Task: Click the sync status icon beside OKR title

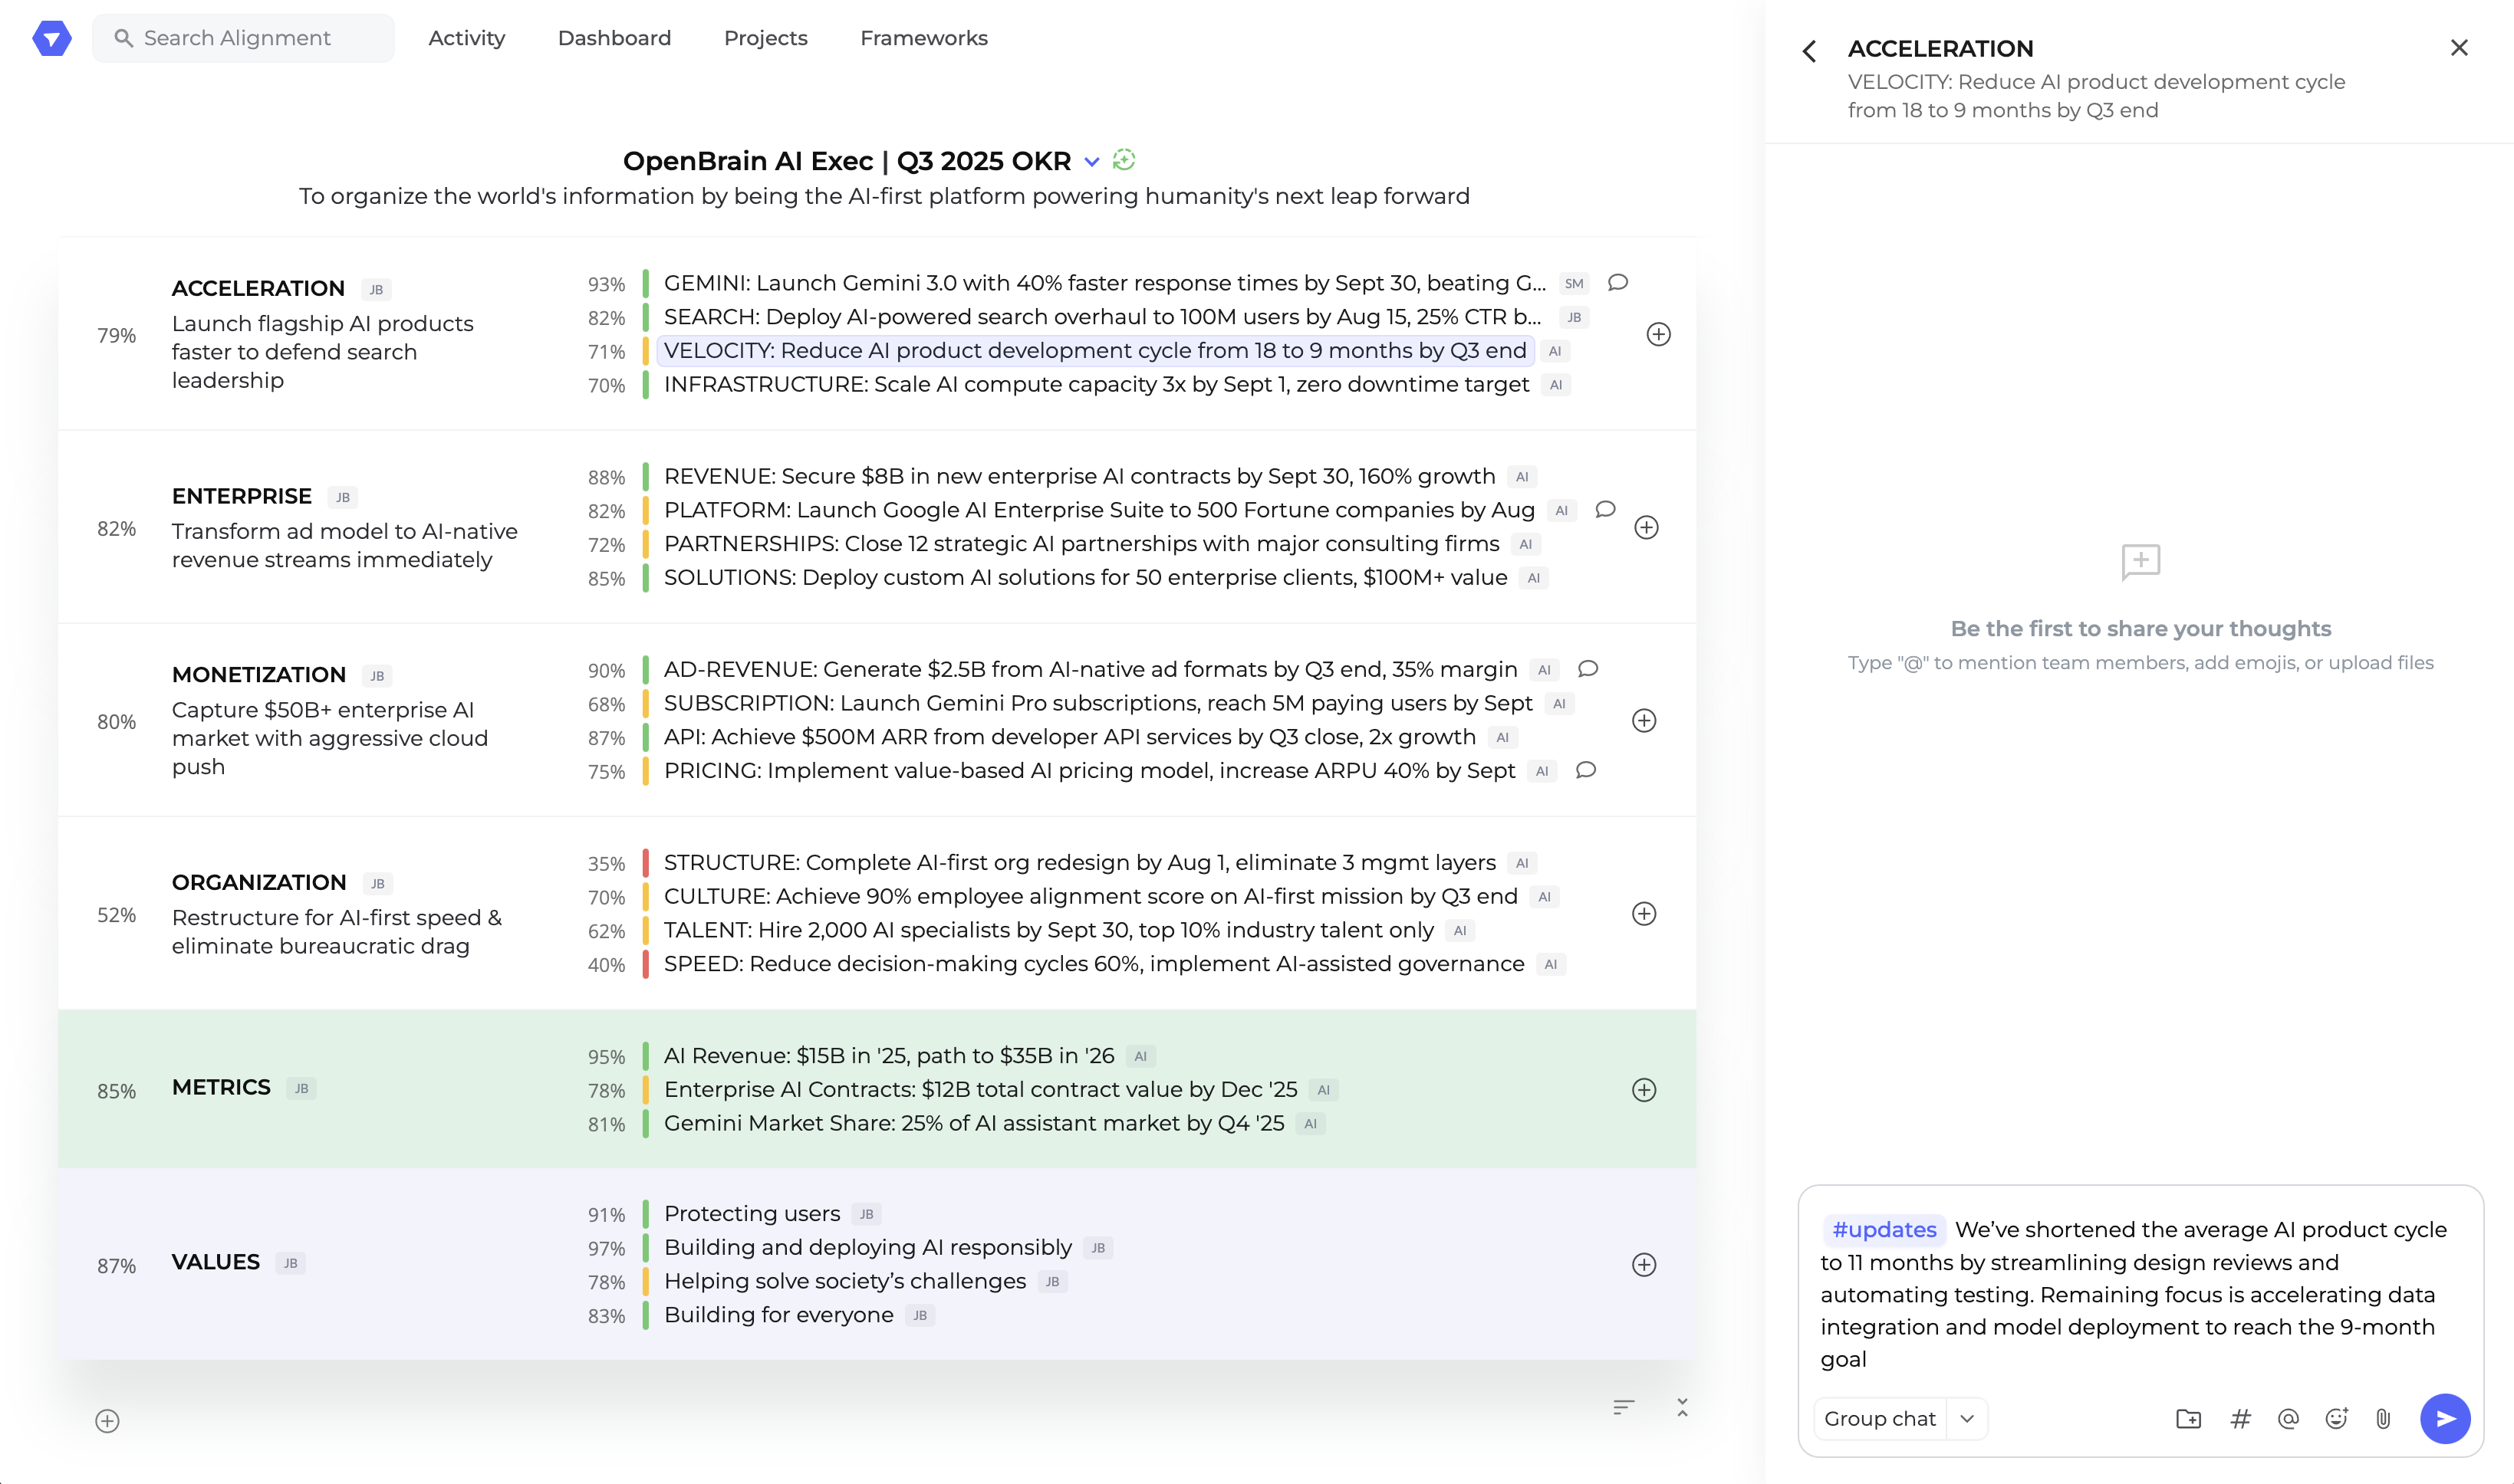Action: 1124,160
